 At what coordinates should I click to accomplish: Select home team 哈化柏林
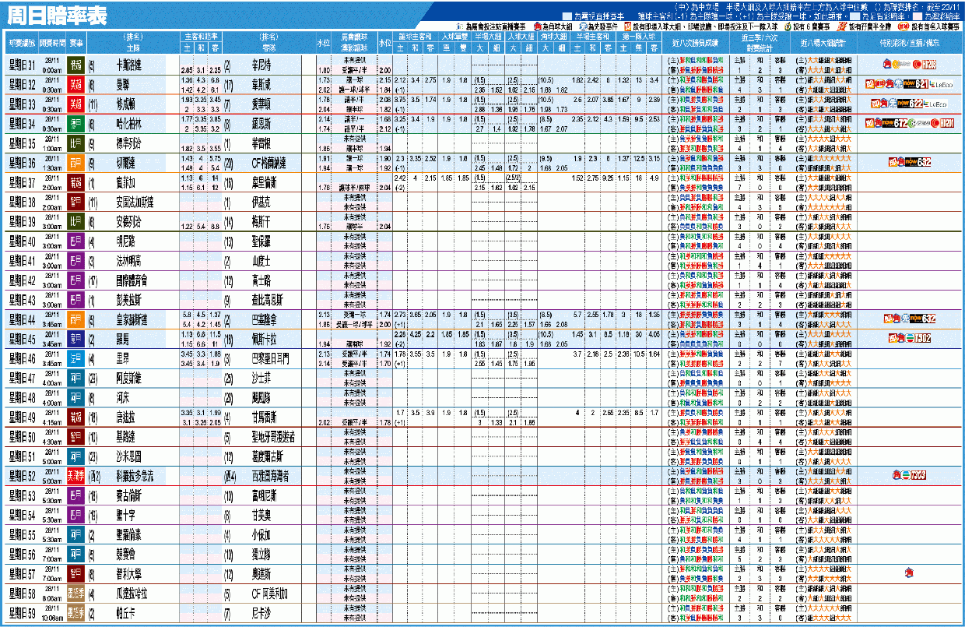[128, 123]
